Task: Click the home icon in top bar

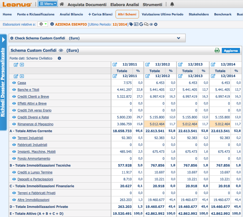Action: [x=62, y=4]
